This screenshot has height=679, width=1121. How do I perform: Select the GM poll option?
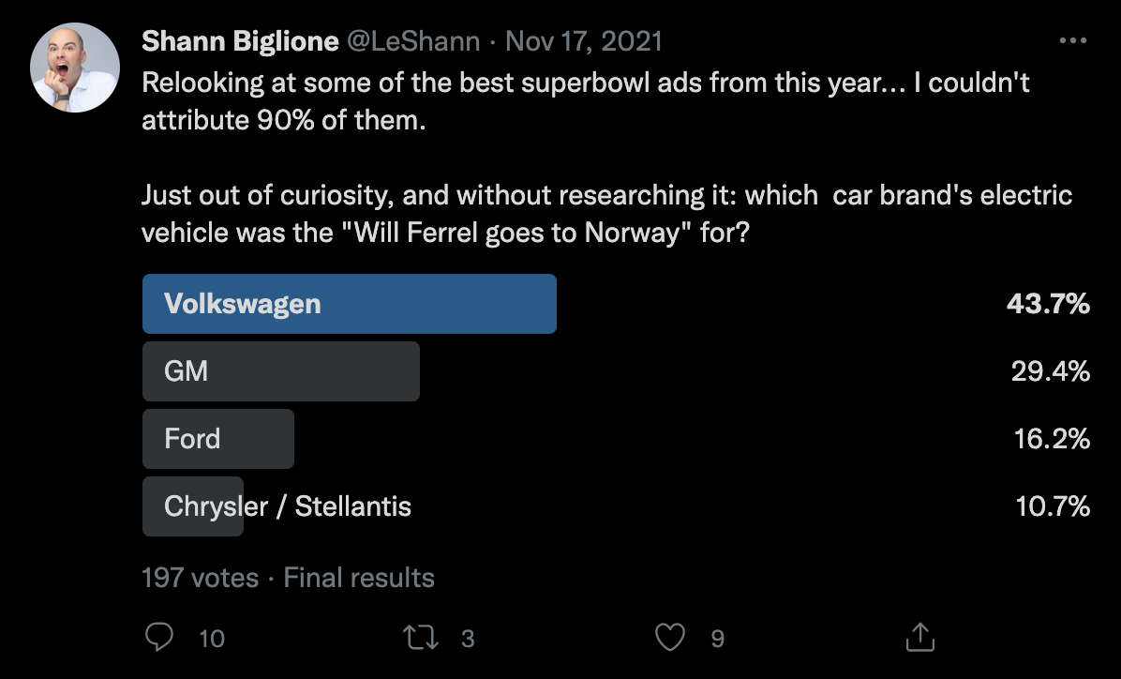tap(280, 371)
